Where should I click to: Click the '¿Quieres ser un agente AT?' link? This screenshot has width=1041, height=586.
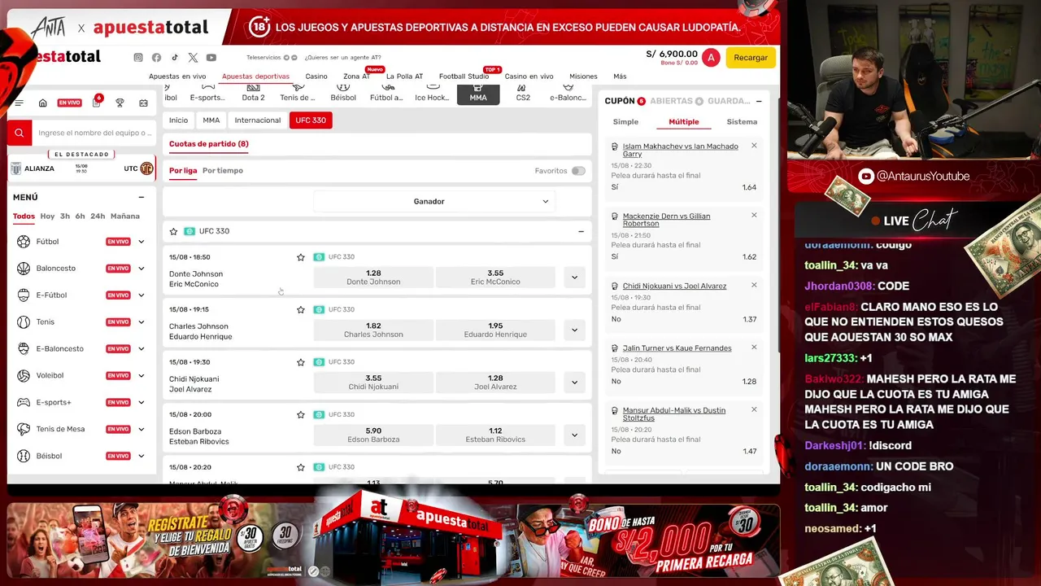[342, 58]
